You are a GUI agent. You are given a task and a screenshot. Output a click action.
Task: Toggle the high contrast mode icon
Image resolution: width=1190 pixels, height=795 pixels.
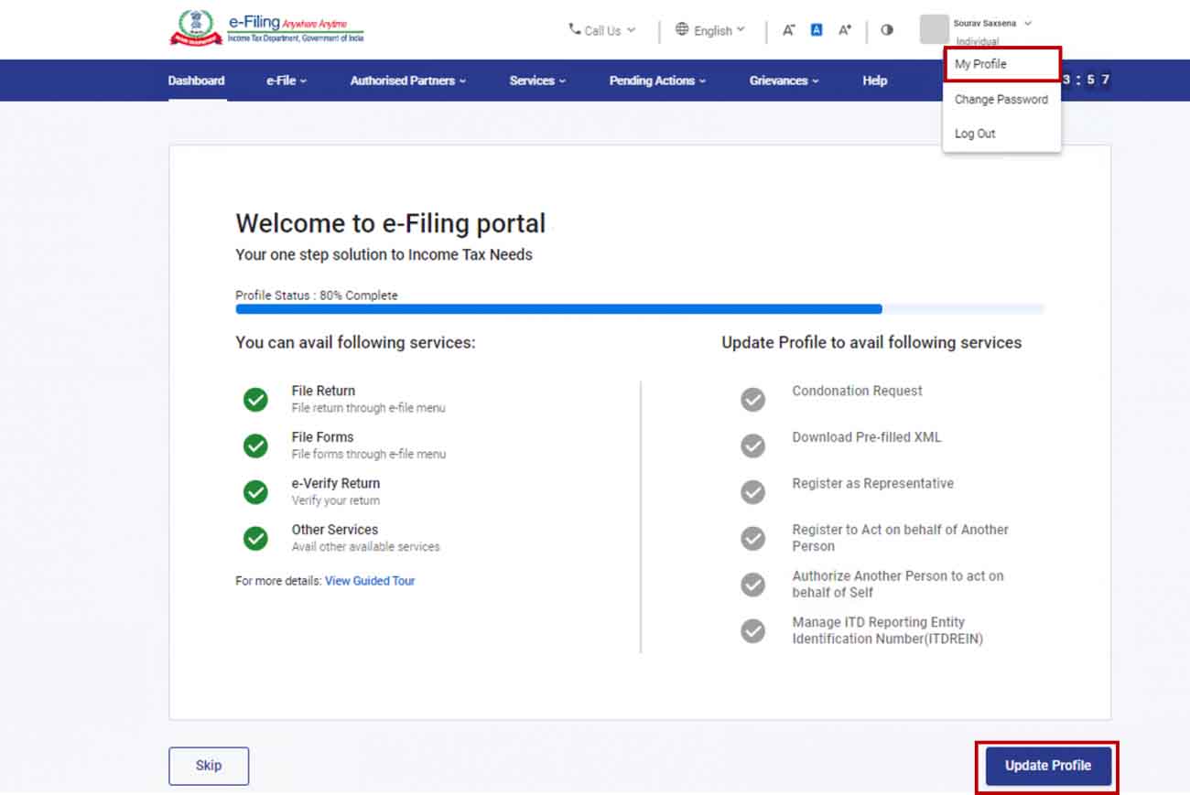886,30
